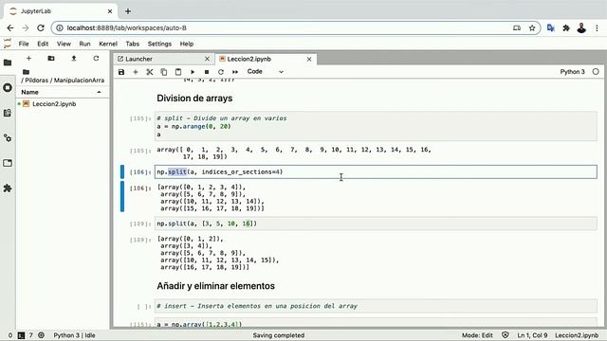Open the Extension Manager puzzle icon
Screen dimensions: 607x341
(8, 188)
